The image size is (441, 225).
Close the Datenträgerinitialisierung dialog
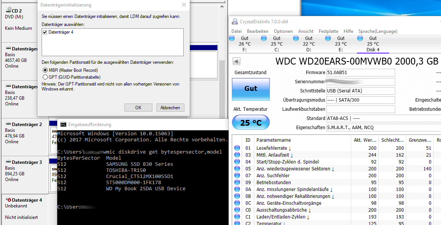coord(184,5)
